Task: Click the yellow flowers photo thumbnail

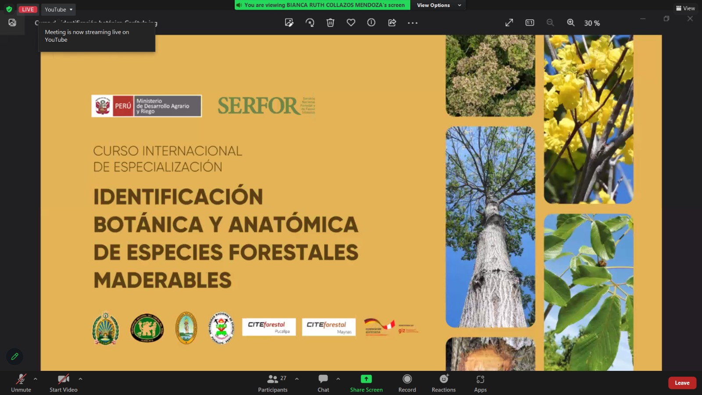Action: pyautogui.click(x=588, y=119)
